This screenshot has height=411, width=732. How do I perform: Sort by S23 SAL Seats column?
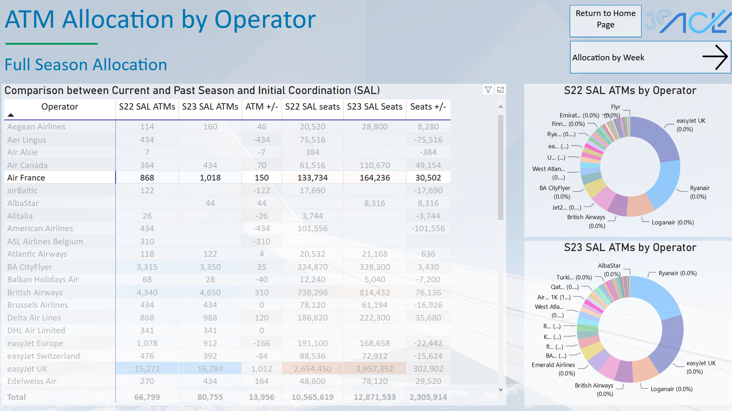(374, 107)
